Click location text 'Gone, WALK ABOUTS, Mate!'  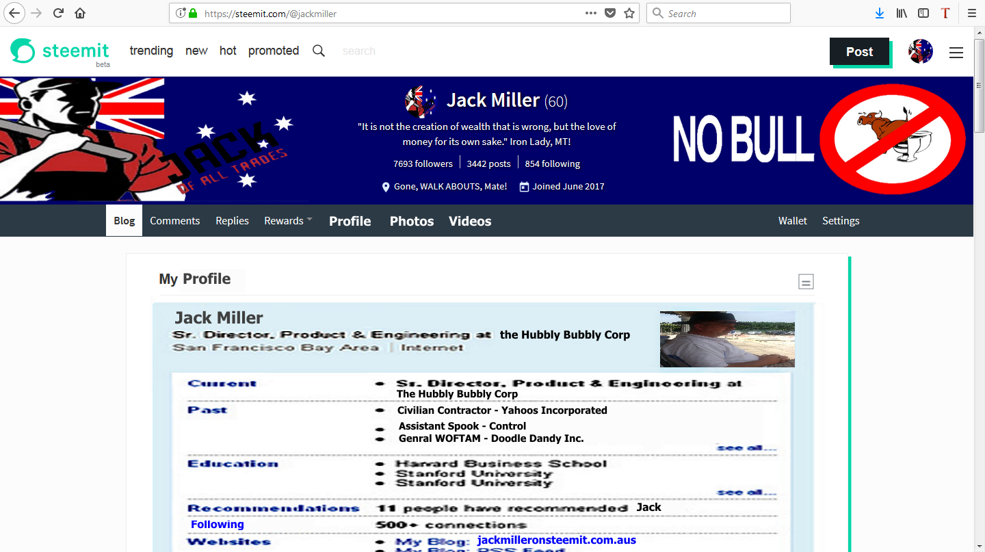pyautogui.click(x=451, y=186)
